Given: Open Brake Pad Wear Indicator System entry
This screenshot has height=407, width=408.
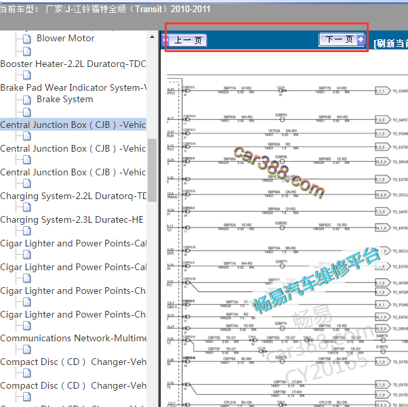Looking at the screenshot, I should click(73, 87).
